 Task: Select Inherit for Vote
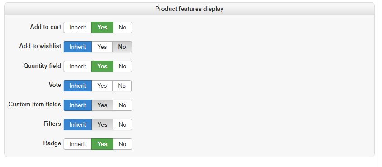(78, 86)
